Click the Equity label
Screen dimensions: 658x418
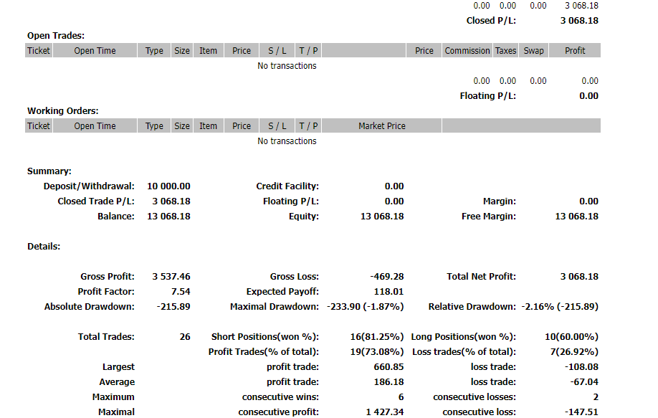pyautogui.click(x=304, y=217)
